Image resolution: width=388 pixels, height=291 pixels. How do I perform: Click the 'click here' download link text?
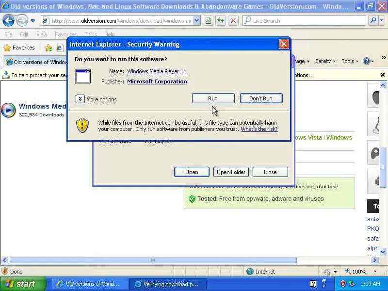328,187
